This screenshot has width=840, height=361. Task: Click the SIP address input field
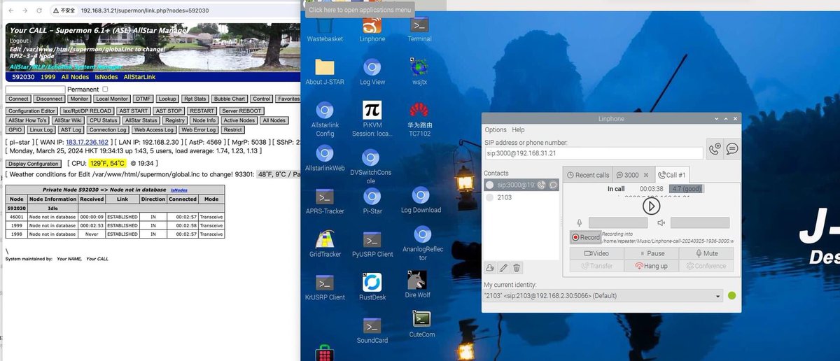[x=594, y=153]
